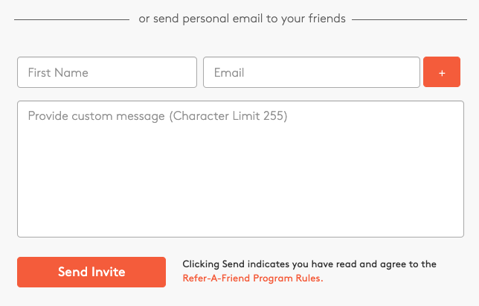Click the 'First Name' placeholder text
Viewport: 479px width, 306px height.
pos(58,72)
